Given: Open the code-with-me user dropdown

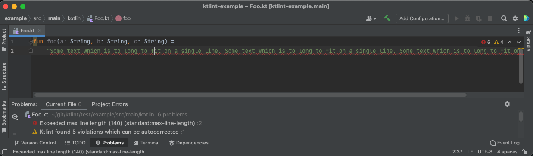Looking at the screenshot, I should click(x=371, y=18).
